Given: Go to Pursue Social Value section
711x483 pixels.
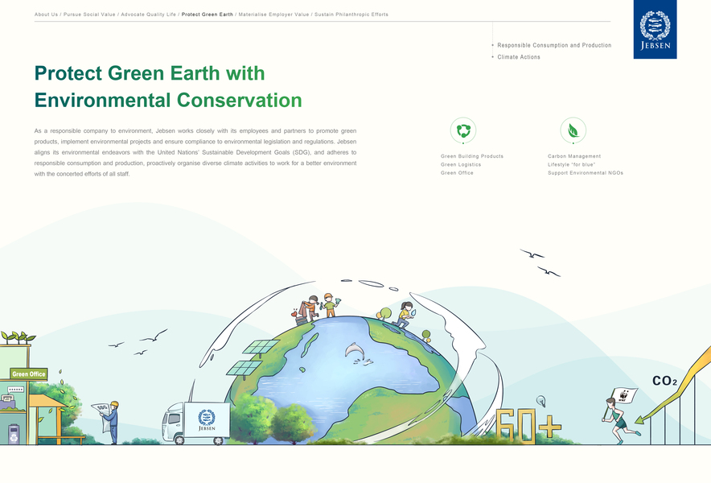Looking at the screenshot, I should click(89, 14).
